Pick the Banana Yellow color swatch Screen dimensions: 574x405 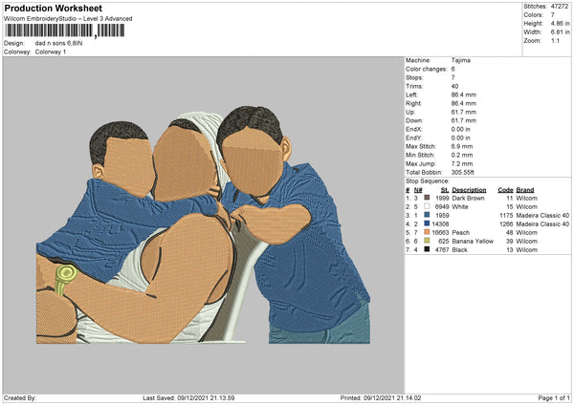tap(427, 241)
